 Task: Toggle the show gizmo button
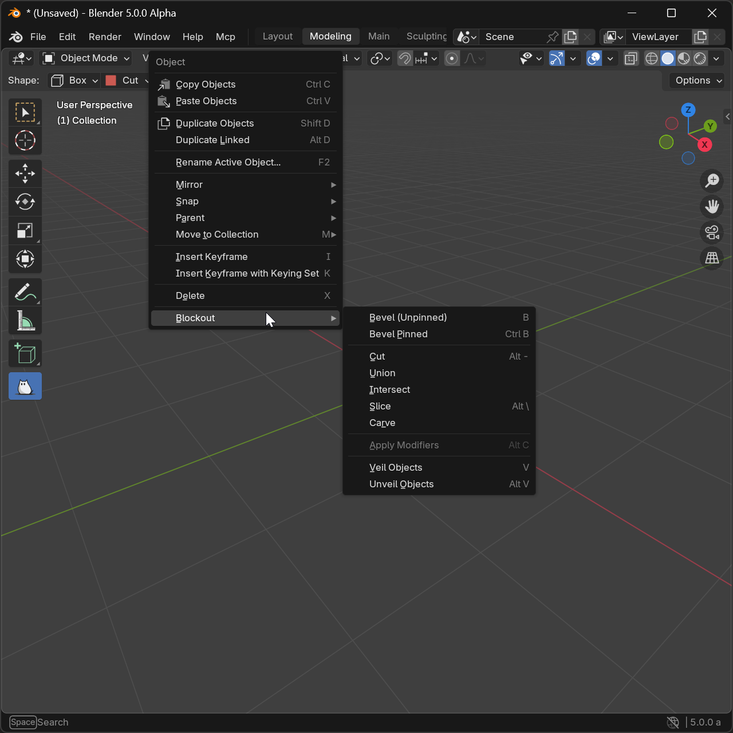point(557,58)
